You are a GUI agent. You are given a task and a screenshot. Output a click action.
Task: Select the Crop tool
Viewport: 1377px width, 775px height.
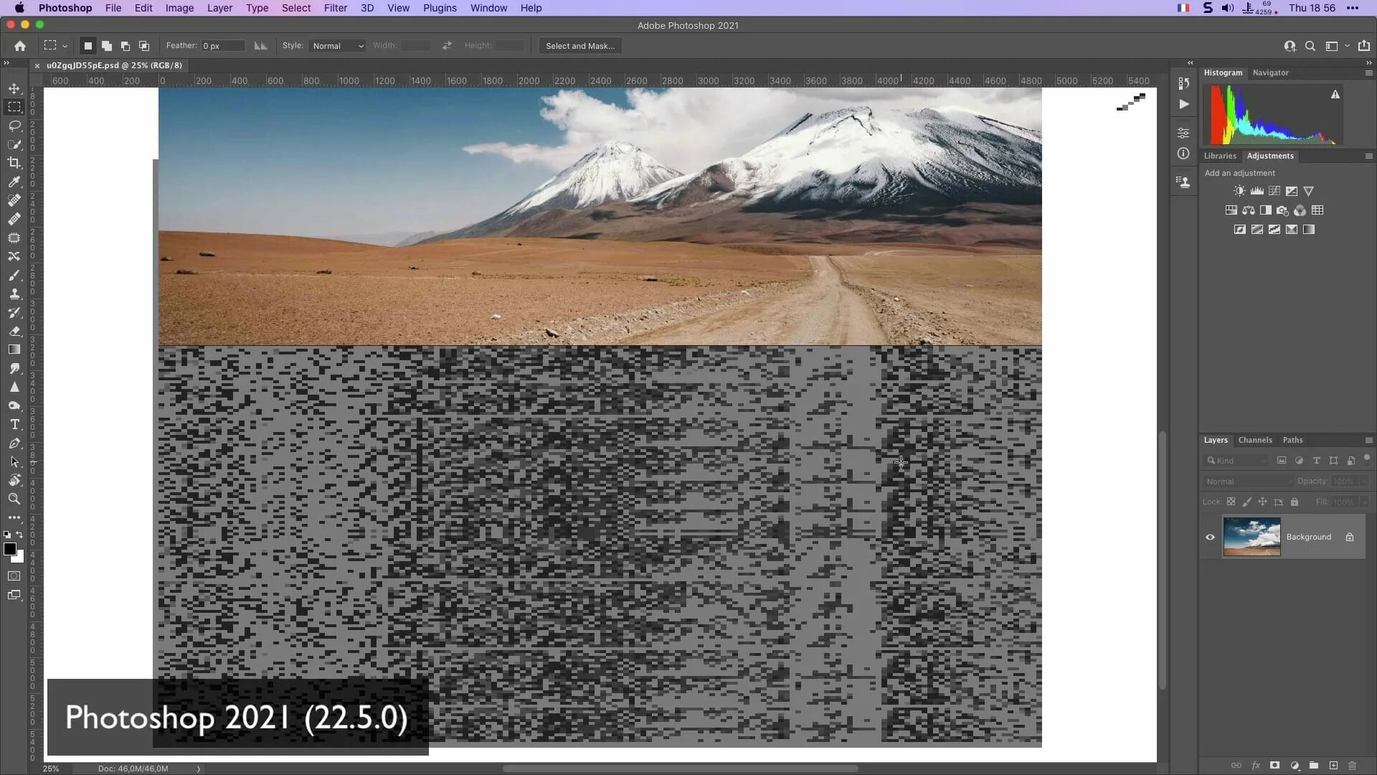14,163
